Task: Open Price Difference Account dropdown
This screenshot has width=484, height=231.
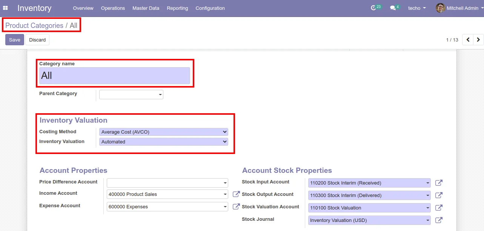Action: click(167, 183)
